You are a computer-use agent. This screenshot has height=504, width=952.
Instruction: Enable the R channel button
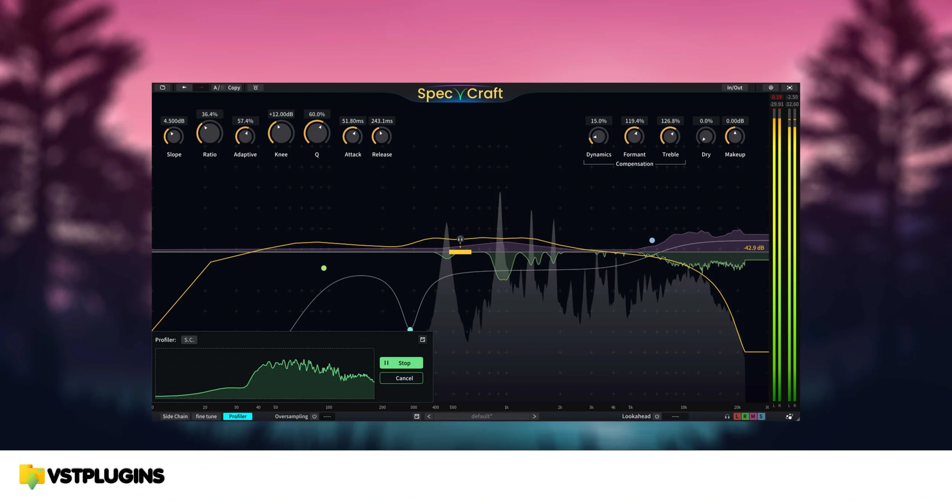745,417
